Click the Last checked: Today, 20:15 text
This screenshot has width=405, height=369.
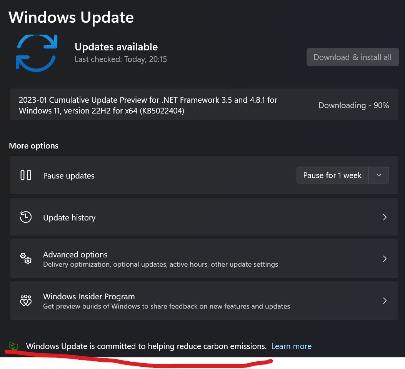[x=121, y=59]
